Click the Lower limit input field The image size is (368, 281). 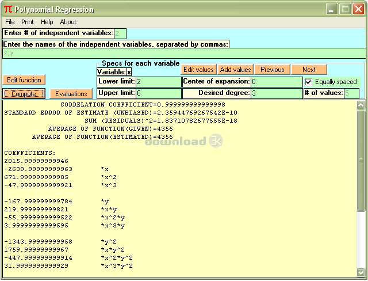point(159,82)
